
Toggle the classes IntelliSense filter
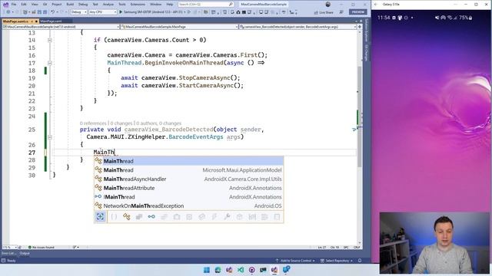click(126, 216)
